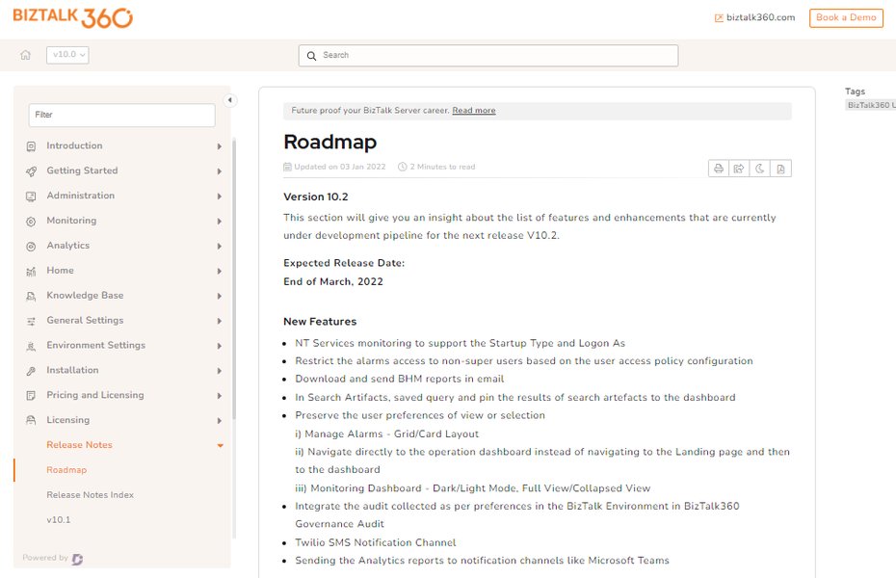Click into the Search field

pos(488,56)
